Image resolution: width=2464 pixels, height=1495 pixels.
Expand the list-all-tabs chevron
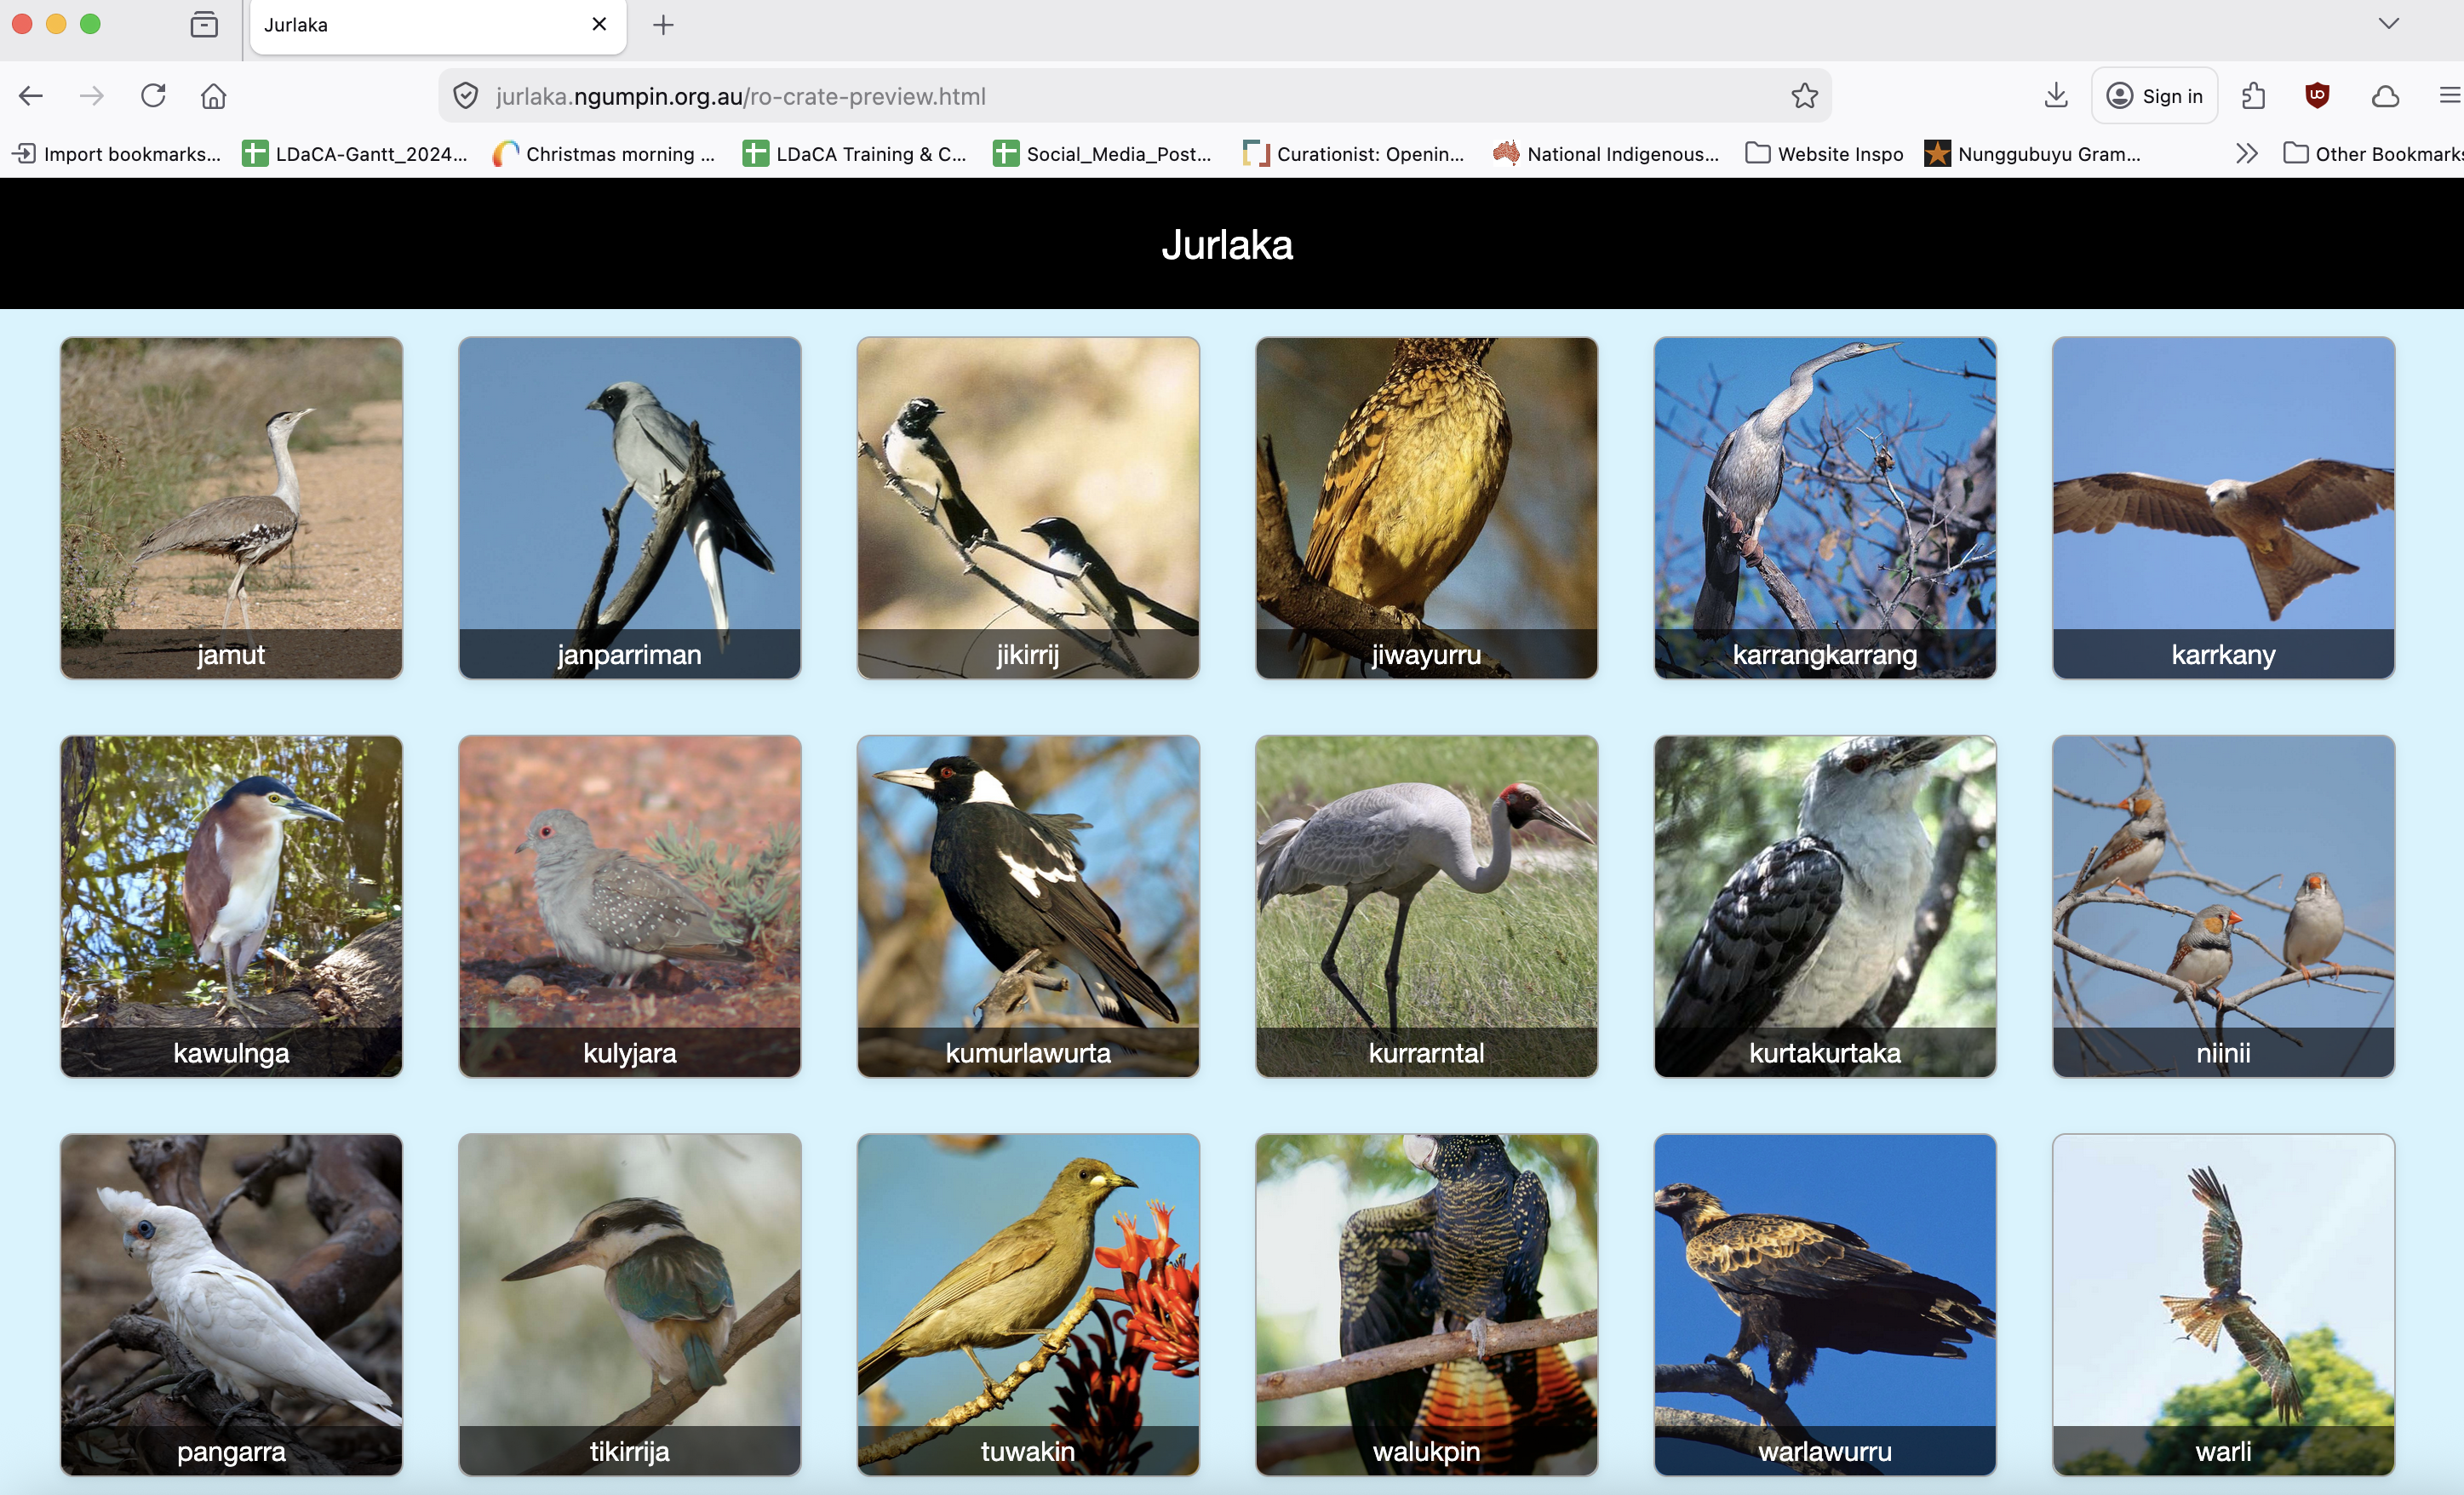2388,24
